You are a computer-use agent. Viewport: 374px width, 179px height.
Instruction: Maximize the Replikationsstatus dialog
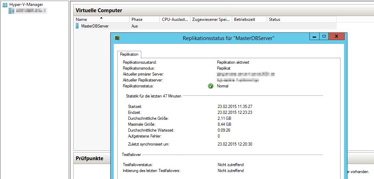[324, 37]
